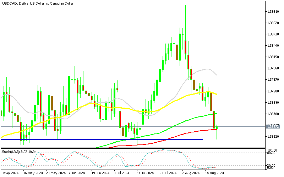Click the stochastic 80.00 level label
This screenshot has height=177, width=284.
pos(272,153)
